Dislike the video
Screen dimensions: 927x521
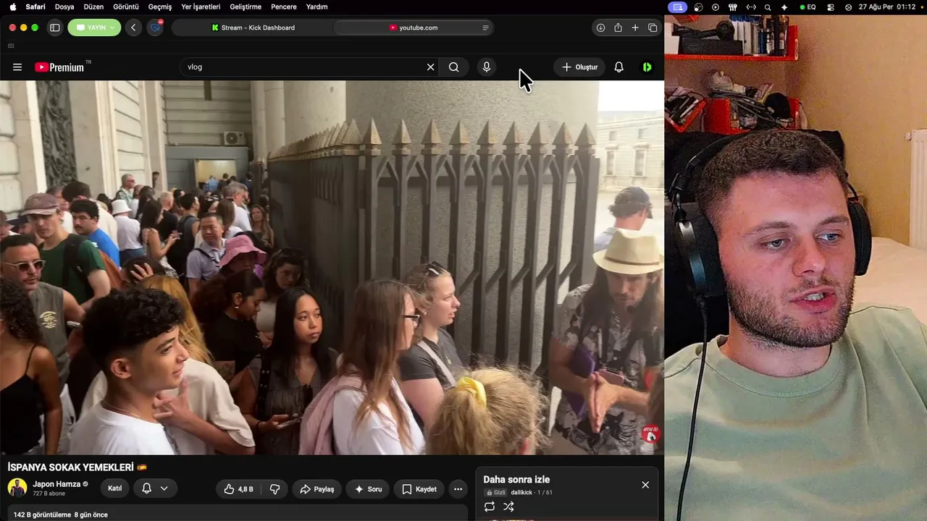coord(274,489)
